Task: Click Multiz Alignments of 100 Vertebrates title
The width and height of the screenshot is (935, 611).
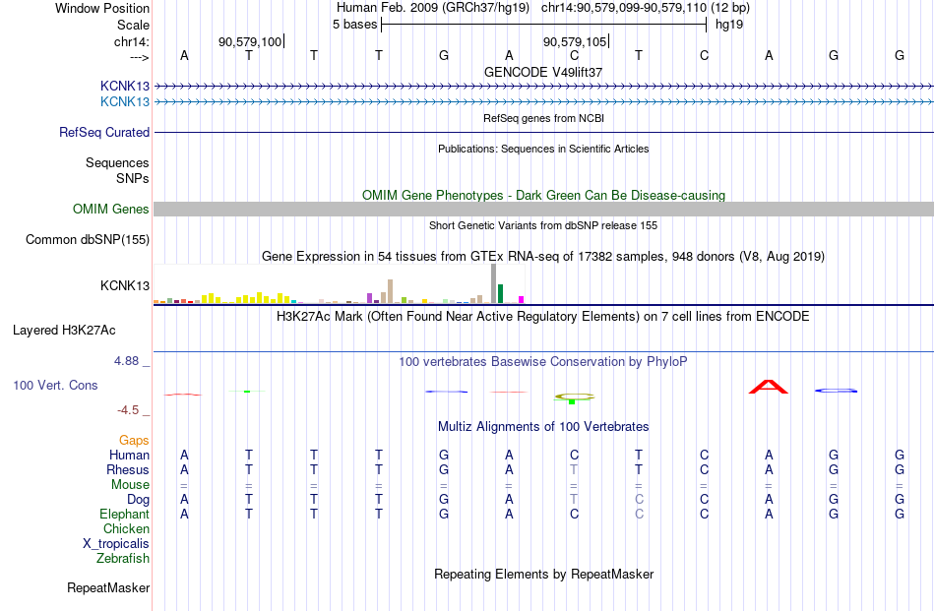Action: [x=543, y=426]
